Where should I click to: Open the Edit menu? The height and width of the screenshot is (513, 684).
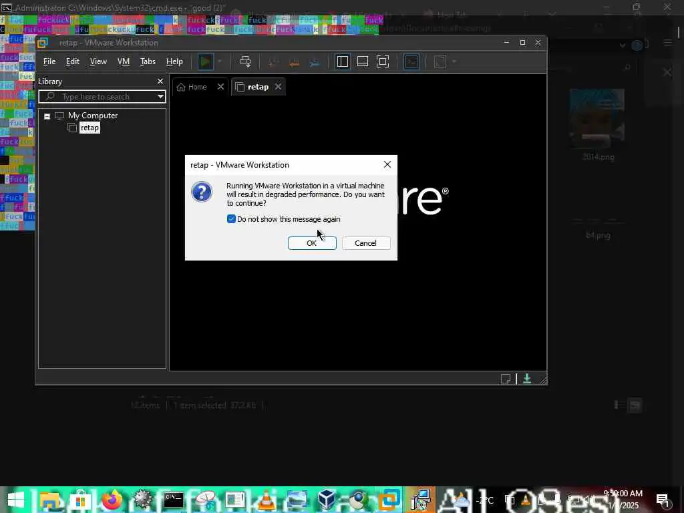click(x=72, y=61)
